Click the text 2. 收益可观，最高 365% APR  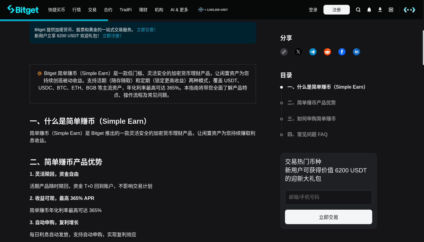tap(62, 198)
